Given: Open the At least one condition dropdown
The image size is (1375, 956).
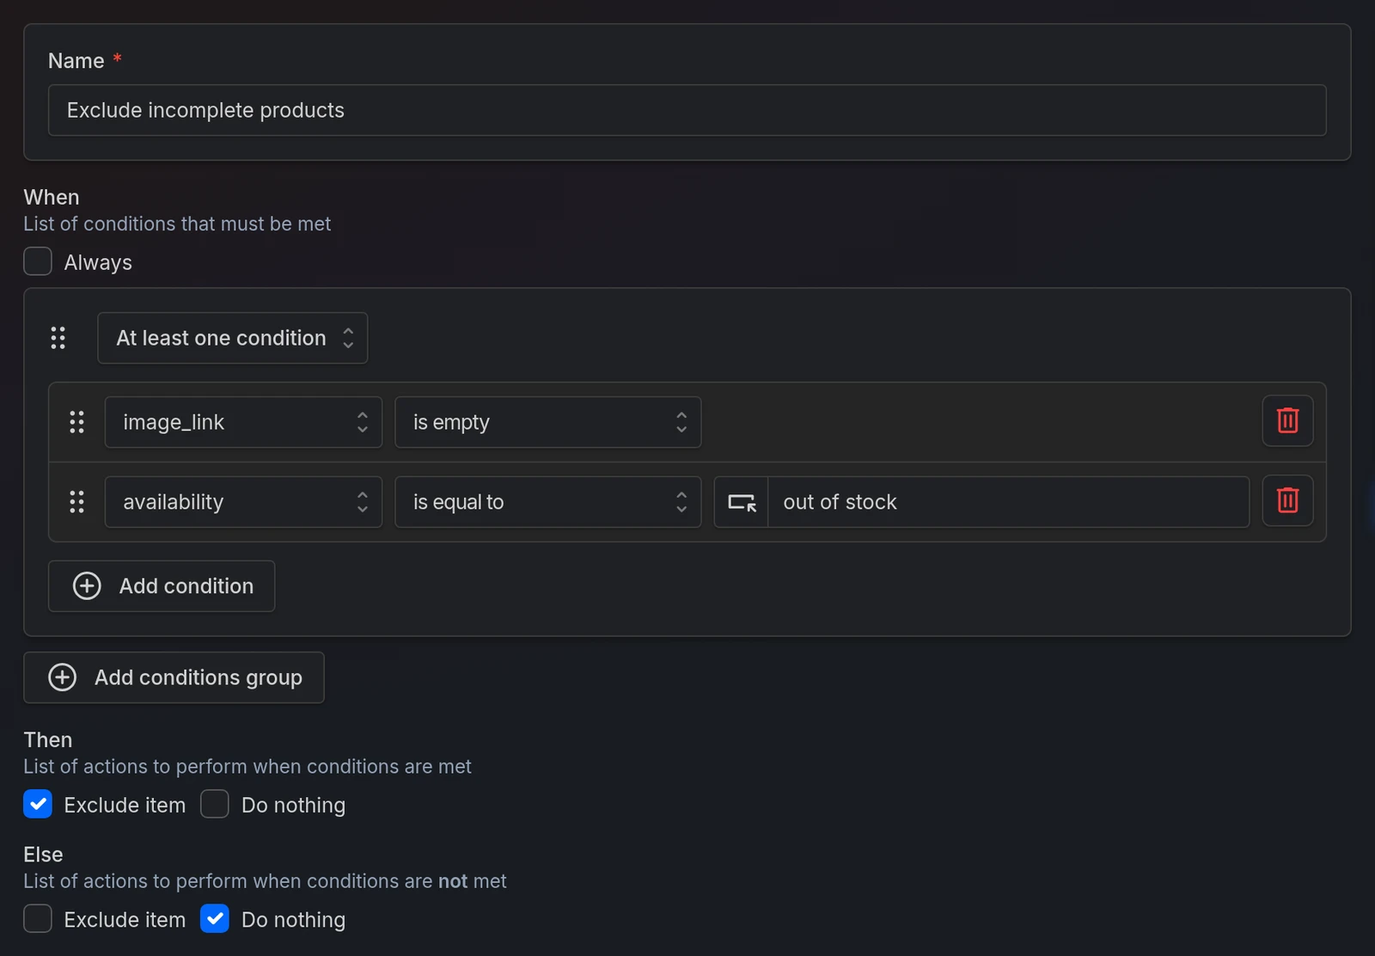Looking at the screenshot, I should pyautogui.click(x=233, y=338).
